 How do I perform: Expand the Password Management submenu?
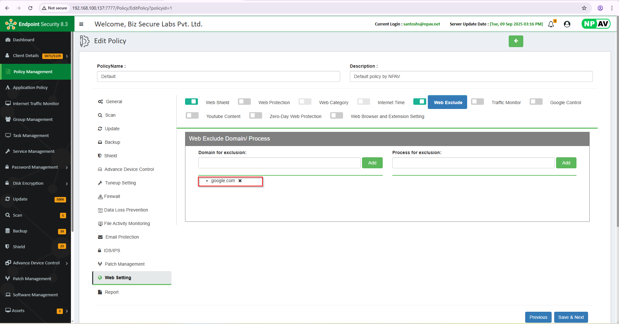pos(67,168)
